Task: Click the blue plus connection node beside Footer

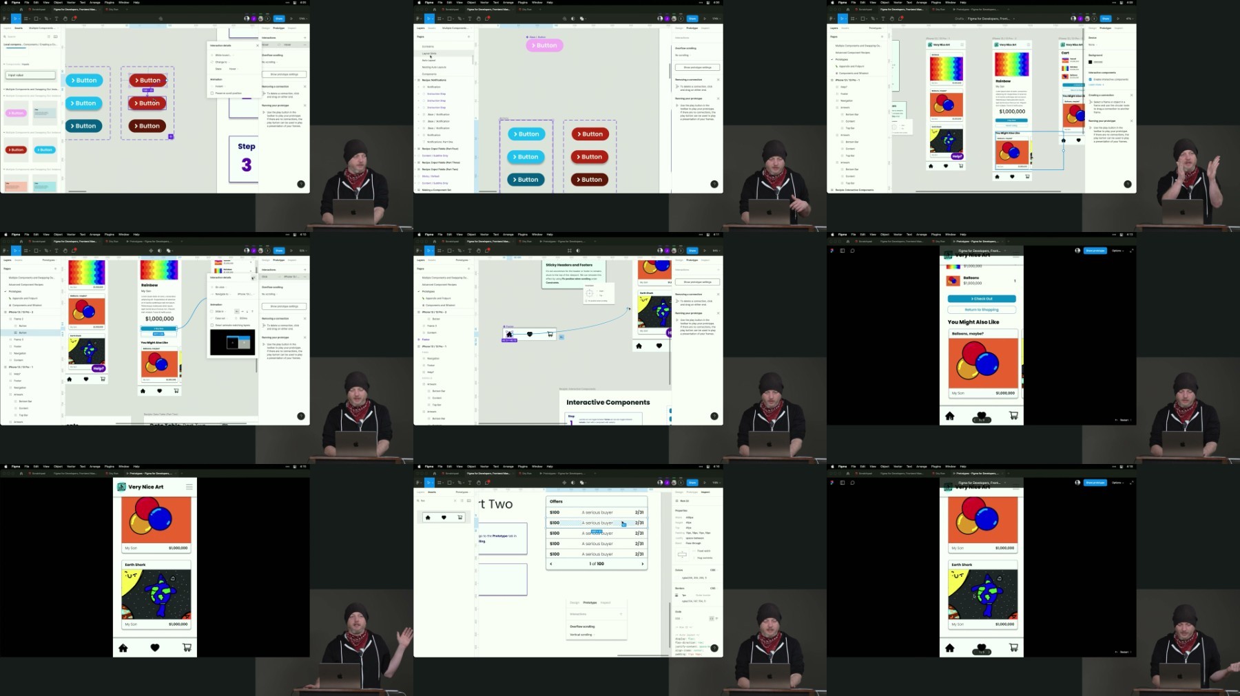Action: tap(561, 337)
